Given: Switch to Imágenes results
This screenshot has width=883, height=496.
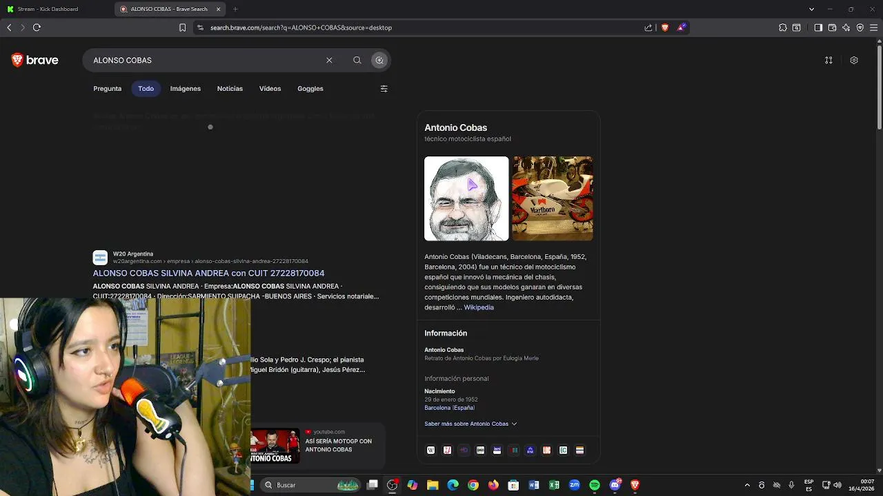Looking at the screenshot, I should [x=186, y=89].
